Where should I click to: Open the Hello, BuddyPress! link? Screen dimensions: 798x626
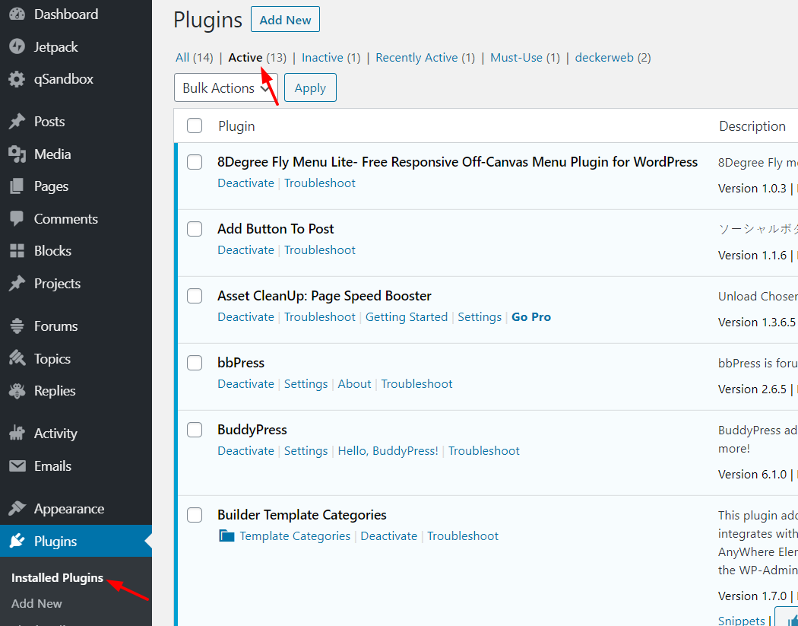coord(388,451)
